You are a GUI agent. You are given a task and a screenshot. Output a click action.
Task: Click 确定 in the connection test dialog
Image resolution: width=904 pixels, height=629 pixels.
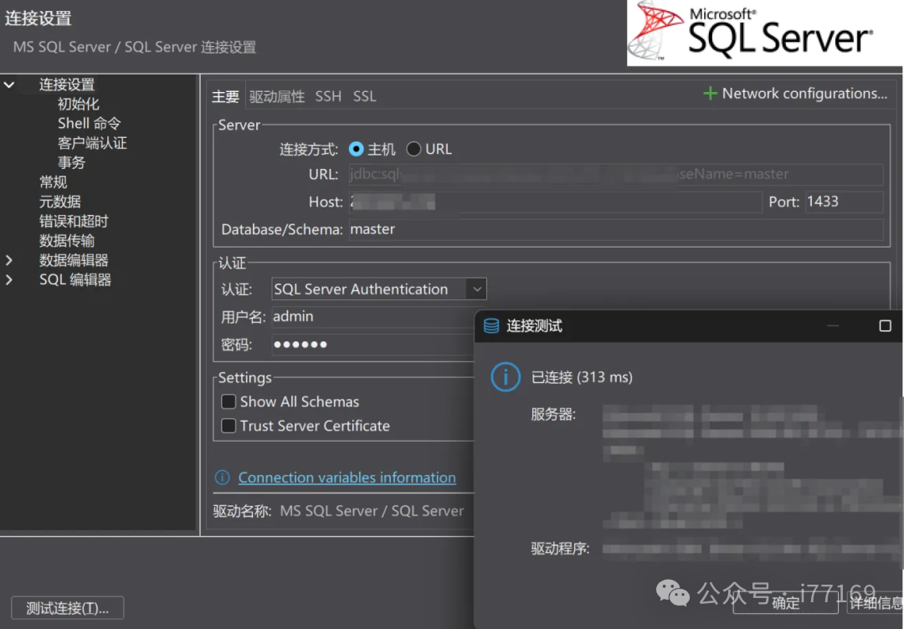[785, 604]
